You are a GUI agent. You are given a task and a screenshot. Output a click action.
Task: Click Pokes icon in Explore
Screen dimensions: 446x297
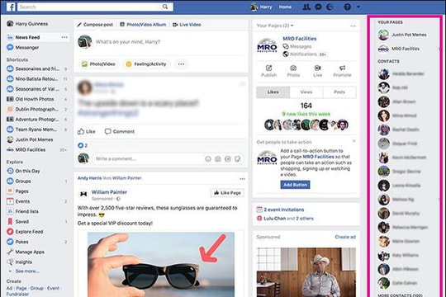pos(10,242)
